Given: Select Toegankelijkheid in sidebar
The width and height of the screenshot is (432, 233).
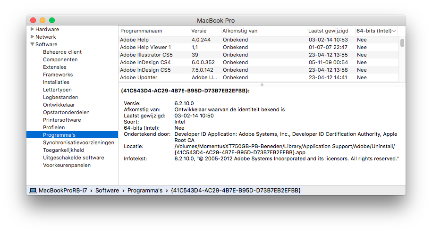Looking at the screenshot, I should click(x=64, y=150).
